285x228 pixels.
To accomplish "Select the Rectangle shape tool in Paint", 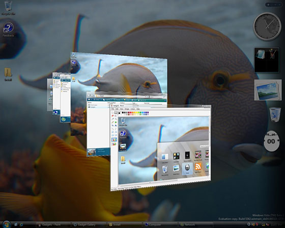I will click(x=112, y=132).
